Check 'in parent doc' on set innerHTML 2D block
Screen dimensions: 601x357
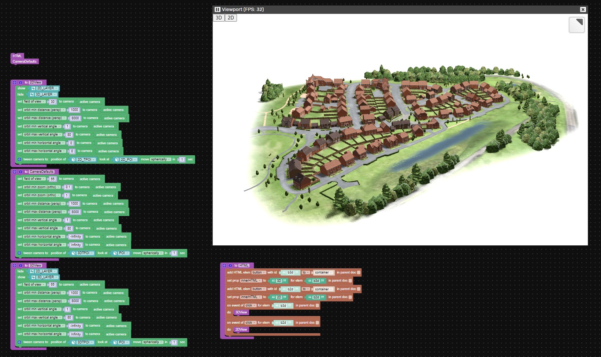tap(350, 297)
